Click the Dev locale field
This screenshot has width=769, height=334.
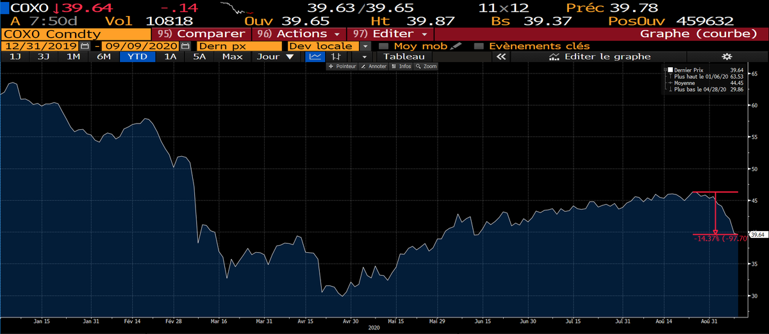323,46
